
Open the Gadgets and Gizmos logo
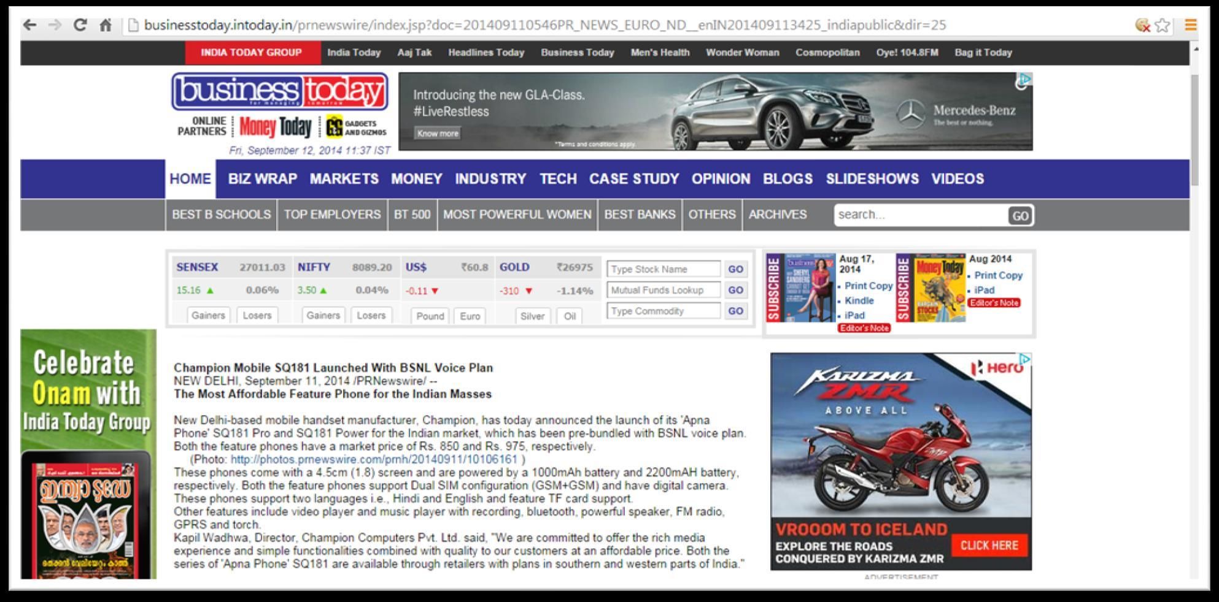pyautogui.click(x=356, y=127)
